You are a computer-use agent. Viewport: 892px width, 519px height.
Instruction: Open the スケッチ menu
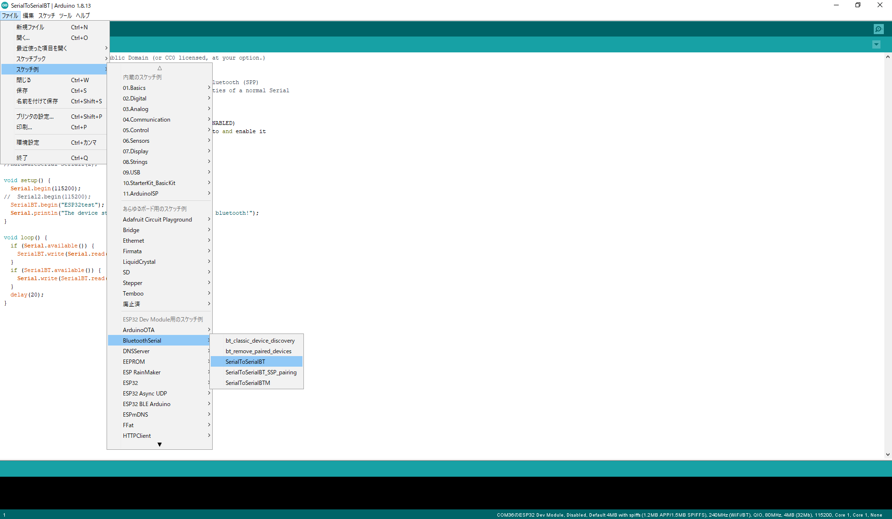coord(47,15)
